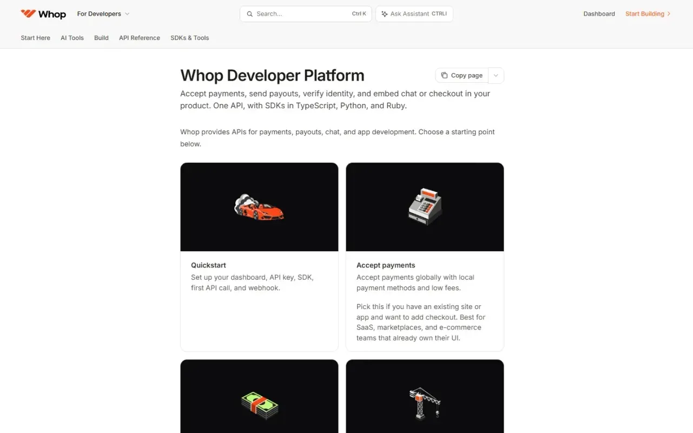The image size is (693, 433).
Task: Click the Whop logo
Action: pyautogui.click(x=43, y=14)
